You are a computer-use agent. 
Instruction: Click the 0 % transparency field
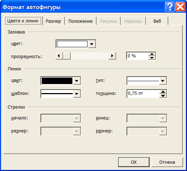tap(137, 56)
